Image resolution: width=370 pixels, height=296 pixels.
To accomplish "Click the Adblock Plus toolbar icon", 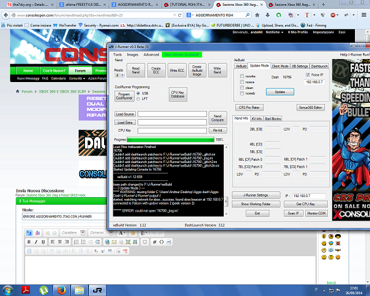I will pyautogui.click(x=333, y=15).
